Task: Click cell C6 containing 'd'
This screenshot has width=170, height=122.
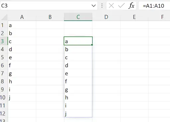Action: [x=78, y=65]
